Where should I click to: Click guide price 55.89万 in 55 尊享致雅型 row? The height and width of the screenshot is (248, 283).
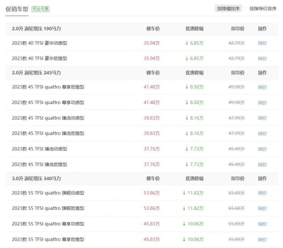236,239
